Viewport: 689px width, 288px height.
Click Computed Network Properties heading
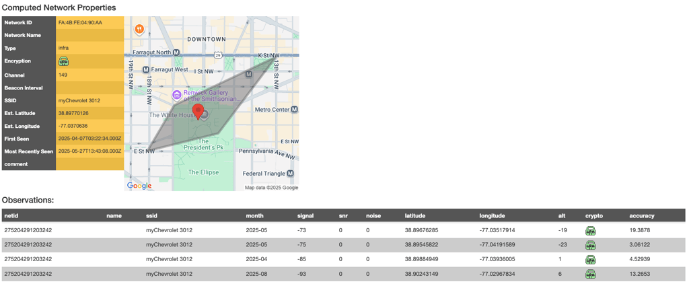(x=59, y=7)
